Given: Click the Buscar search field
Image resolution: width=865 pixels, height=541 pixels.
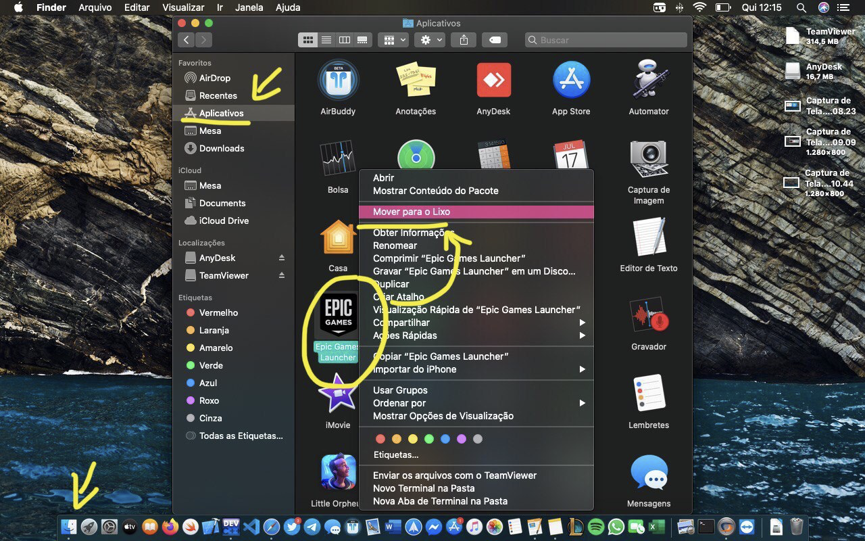Looking at the screenshot, I should (606, 40).
